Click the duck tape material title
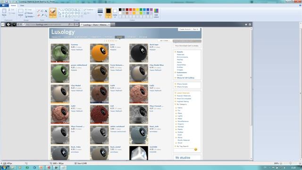Viewport: 302px width, 170px height. tap(154, 44)
